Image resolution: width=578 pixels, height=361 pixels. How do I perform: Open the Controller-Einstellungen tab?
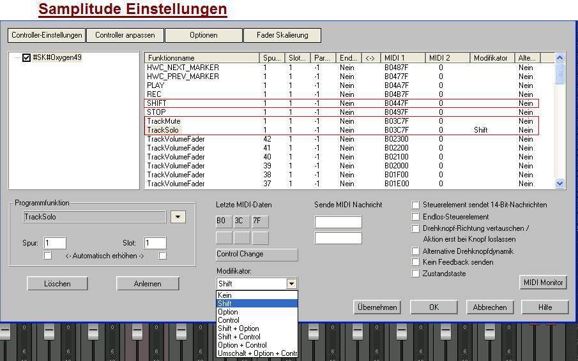tap(47, 35)
